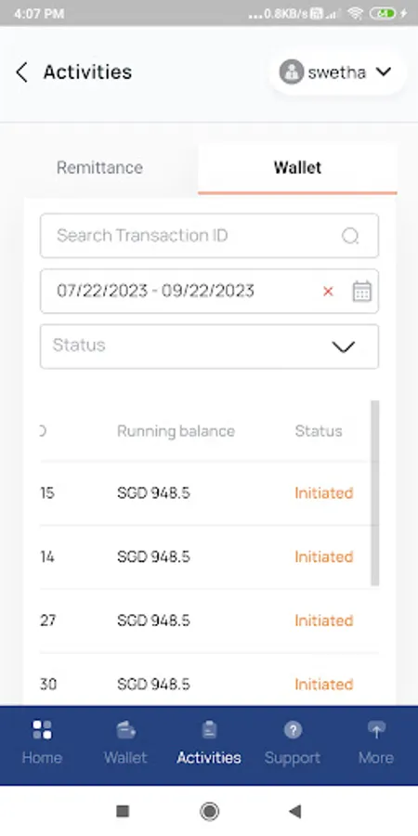Screen dimensions: 418x836
Task: Click the search magnifier icon
Action: pos(350,236)
